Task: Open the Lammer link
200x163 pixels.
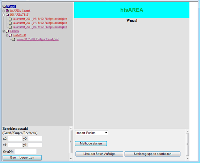Action: point(15,31)
